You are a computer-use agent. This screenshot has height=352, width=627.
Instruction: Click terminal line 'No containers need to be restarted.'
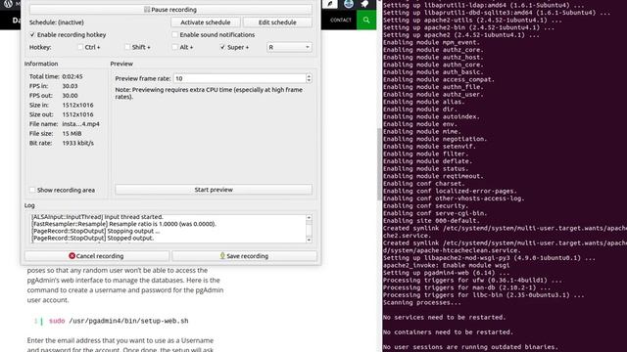click(448, 332)
